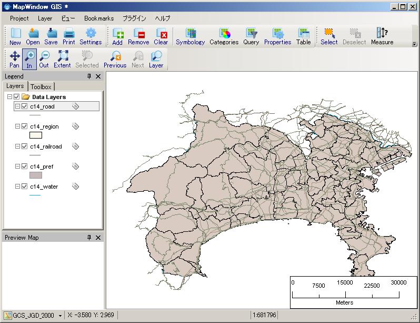Open the attribute Table
The width and height of the screenshot is (420, 323).
(303, 36)
